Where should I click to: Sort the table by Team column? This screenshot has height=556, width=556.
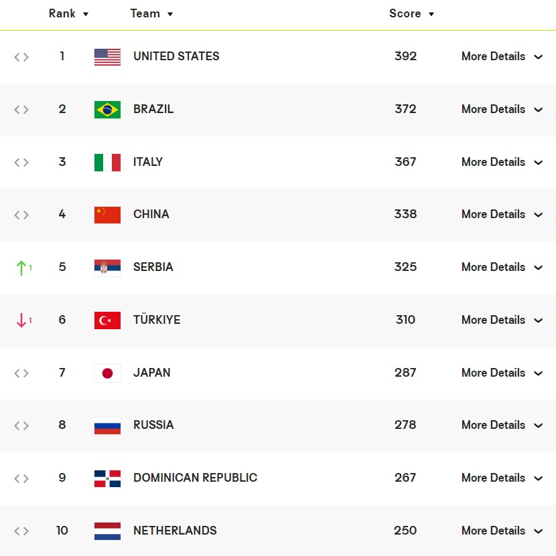(151, 13)
